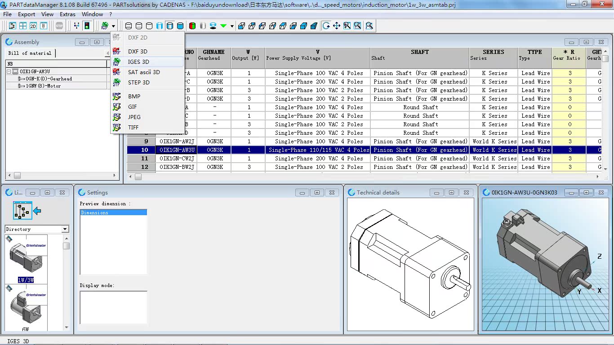Image resolution: width=614 pixels, height=345 pixels.
Task: Choose JPEG export option
Action: pos(147,117)
